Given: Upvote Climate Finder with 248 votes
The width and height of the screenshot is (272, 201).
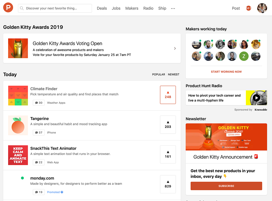Looking at the screenshot, I should [x=168, y=95].
